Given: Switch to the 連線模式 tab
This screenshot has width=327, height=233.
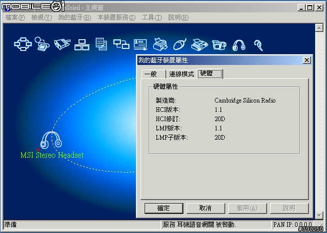Looking at the screenshot, I should pos(181,74).
